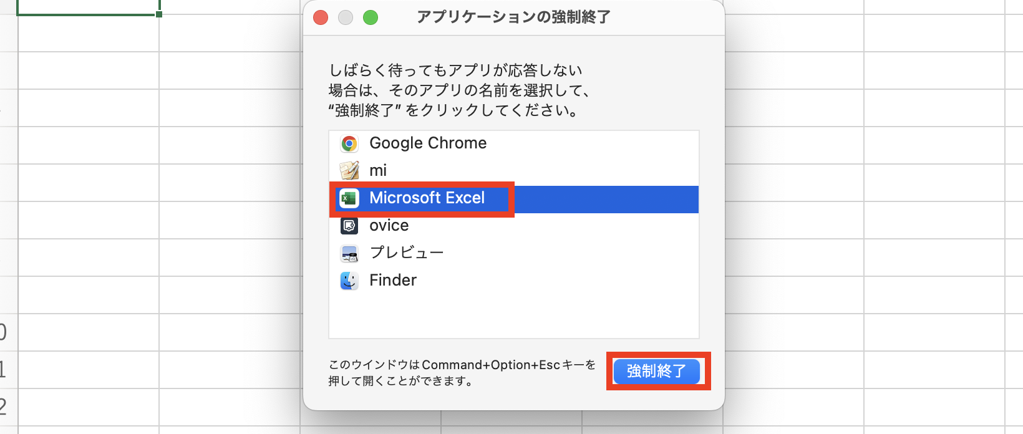
Task: Click the Finder icon in the list
Action: pos(349,281)
